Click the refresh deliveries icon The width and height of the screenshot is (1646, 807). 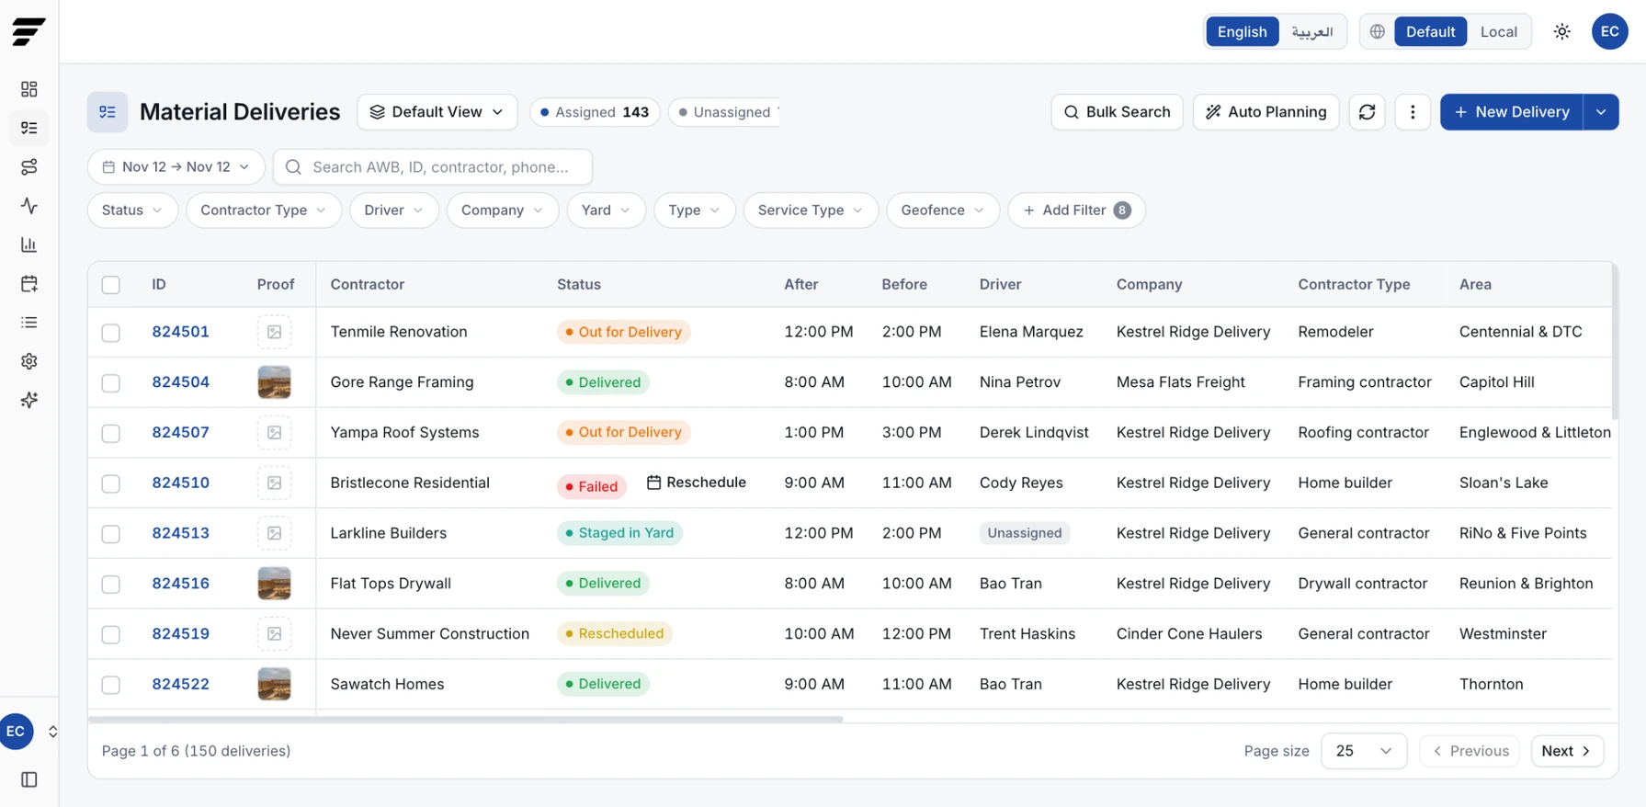[x=1367, y=112]
